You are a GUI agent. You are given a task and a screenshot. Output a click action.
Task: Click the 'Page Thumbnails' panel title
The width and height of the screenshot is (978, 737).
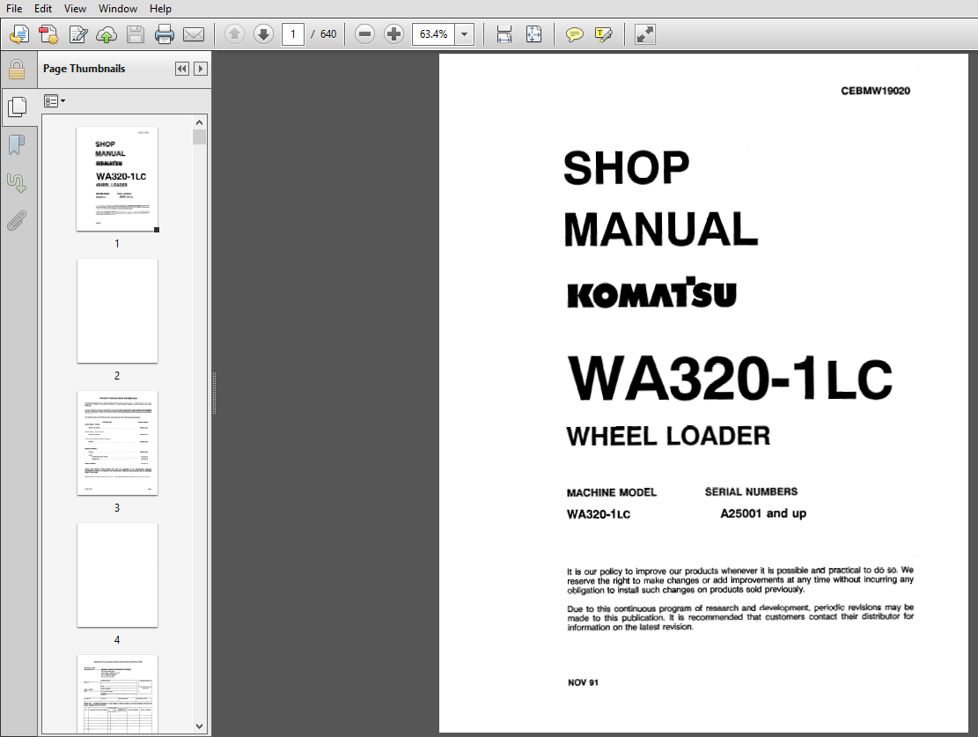pos(85,69)
